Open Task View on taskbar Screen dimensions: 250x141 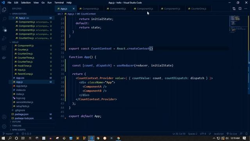(x=23, y=138)
